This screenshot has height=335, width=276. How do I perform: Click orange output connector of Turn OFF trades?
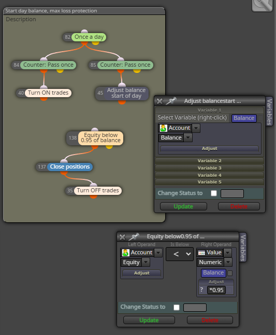pyautogui.click(x=94, y=196)
